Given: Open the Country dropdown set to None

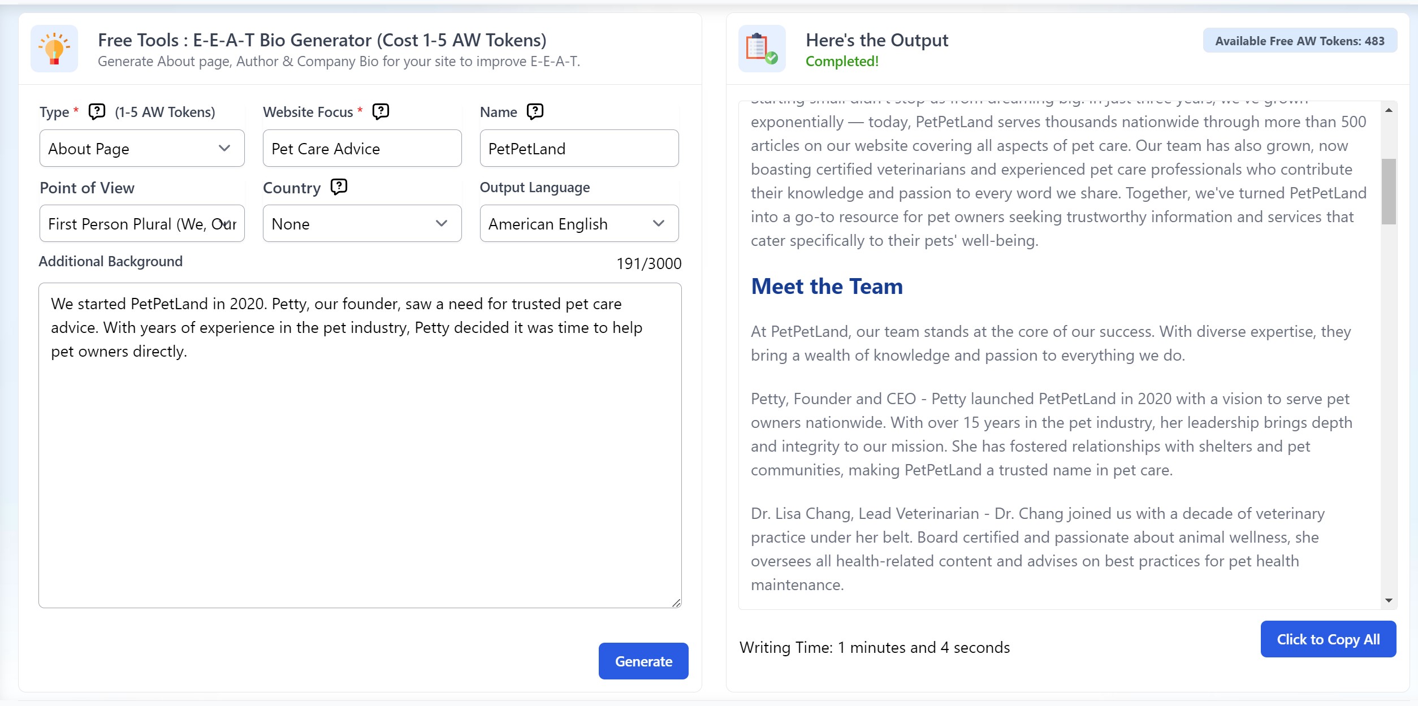Looking at the screenshot, I should click(x=362, y=223).
